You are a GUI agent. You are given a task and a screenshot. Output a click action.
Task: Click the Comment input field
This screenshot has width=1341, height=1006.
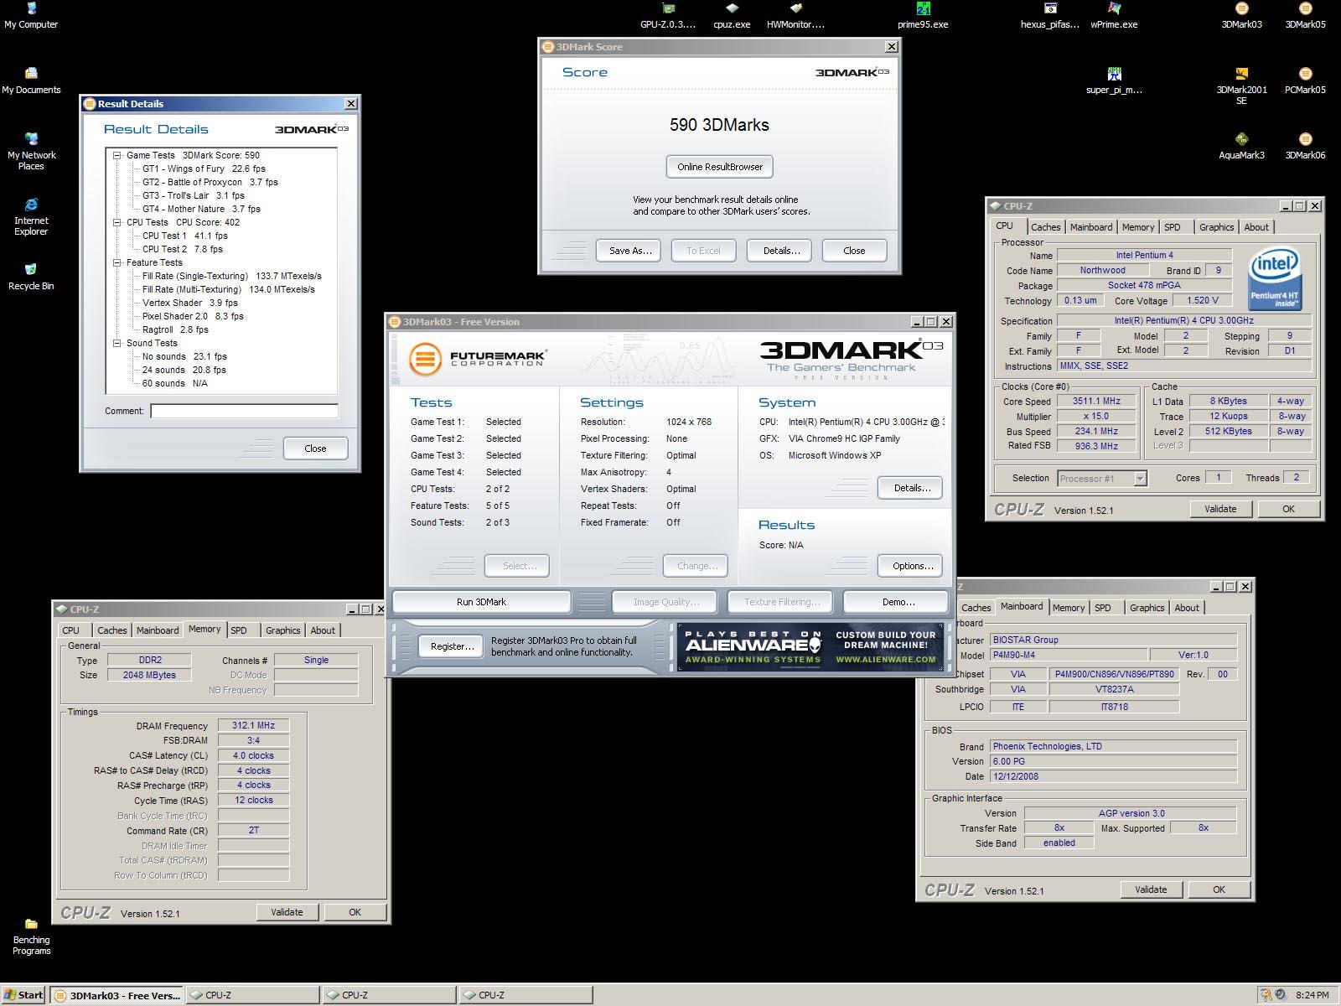tap(244, 411)
